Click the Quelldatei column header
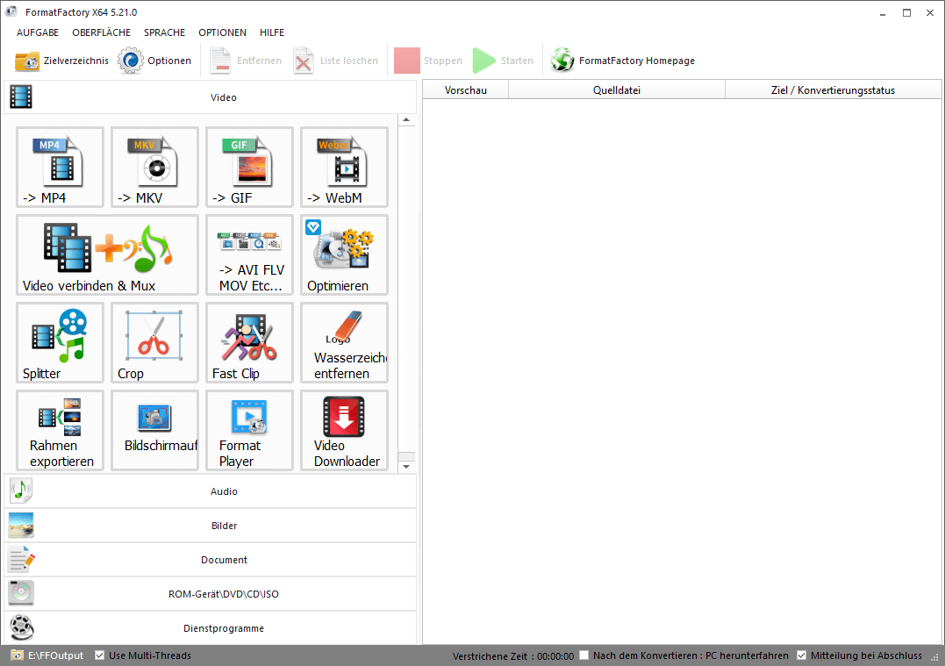945x666 pixels. coord(617,90)
